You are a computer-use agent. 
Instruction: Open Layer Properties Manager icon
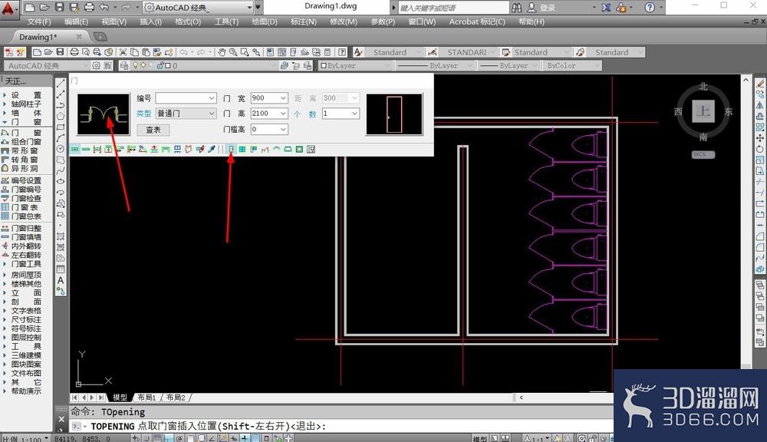coord(125,65)
